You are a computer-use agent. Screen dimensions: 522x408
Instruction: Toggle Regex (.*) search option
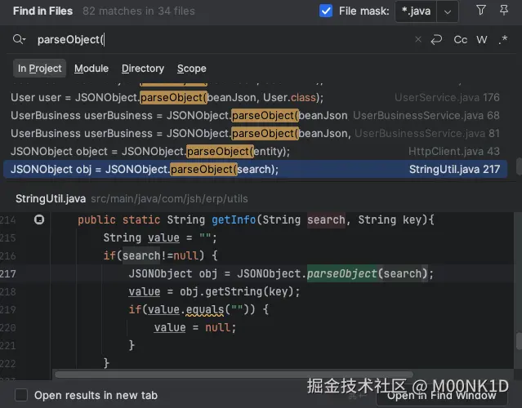[503, 40]
